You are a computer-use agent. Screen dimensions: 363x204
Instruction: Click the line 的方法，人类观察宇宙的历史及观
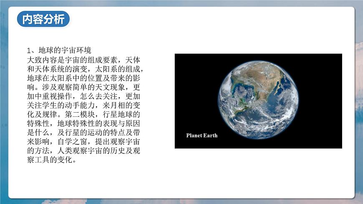(x=83, y=151)
